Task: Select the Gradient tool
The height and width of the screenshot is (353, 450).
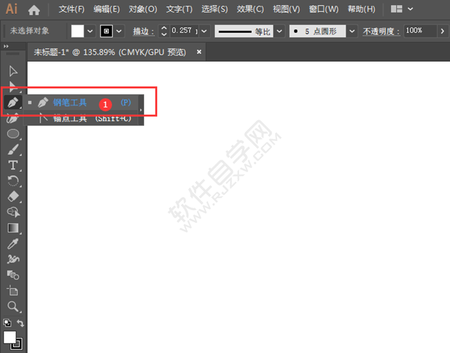Action: [x=13, y=228]
